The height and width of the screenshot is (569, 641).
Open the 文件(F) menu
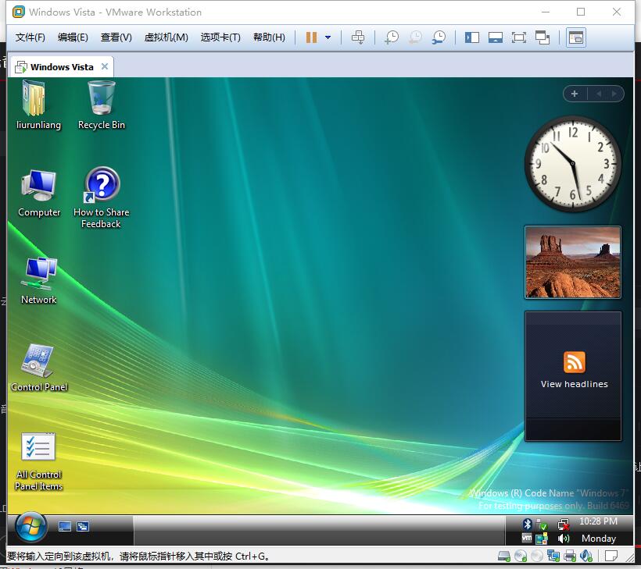(30, 37)
